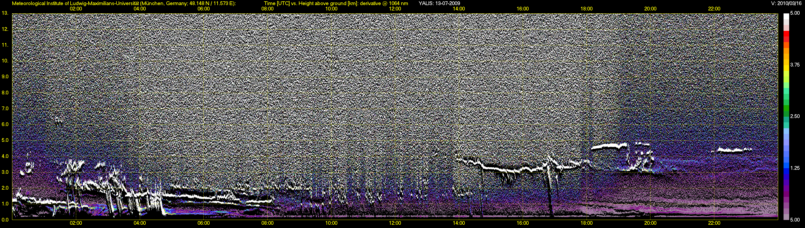Click the 'YALIS: 13-07-2009' date label

(439, 3)
